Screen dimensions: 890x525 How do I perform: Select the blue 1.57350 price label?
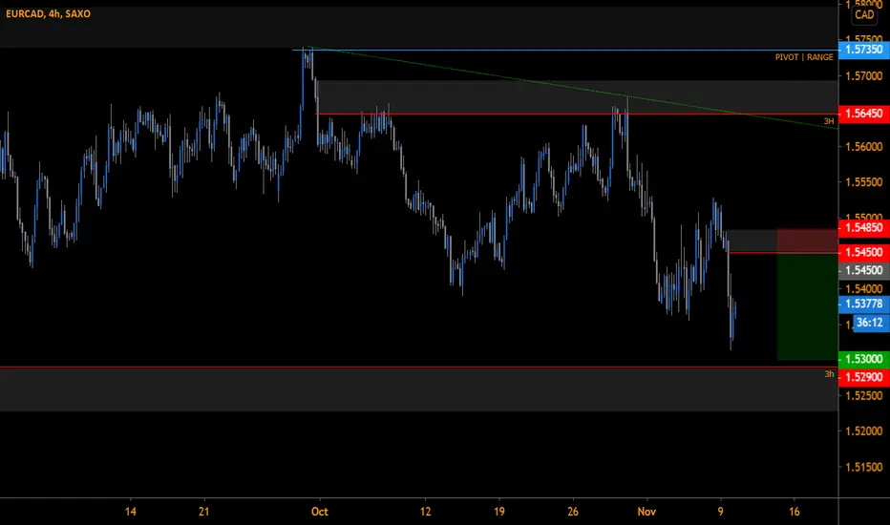click(x=864, y=50)
